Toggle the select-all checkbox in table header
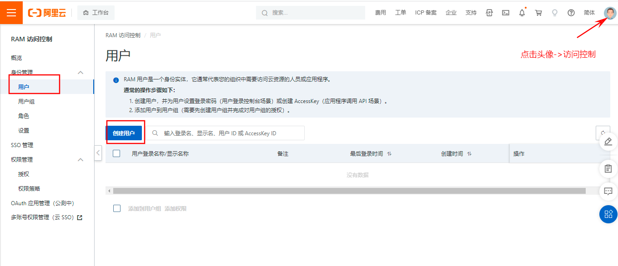The width and height of the screenshot is (618, 266). [x=116, y=153]
